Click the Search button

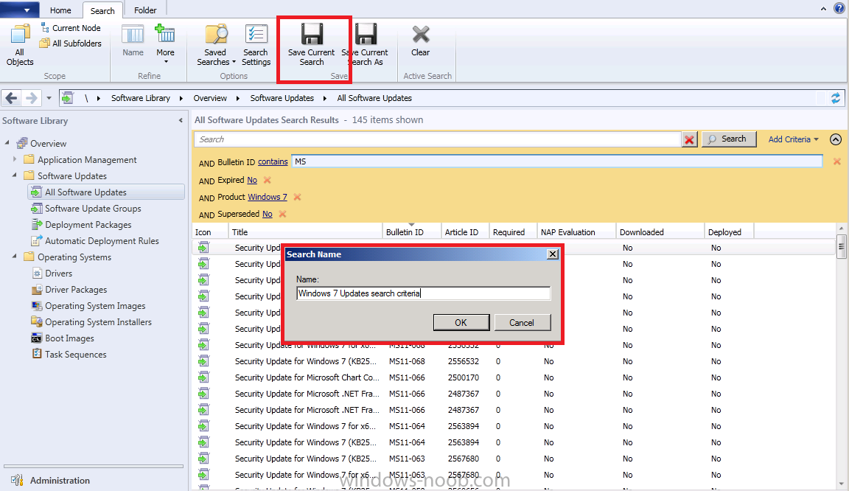(728, 139)
